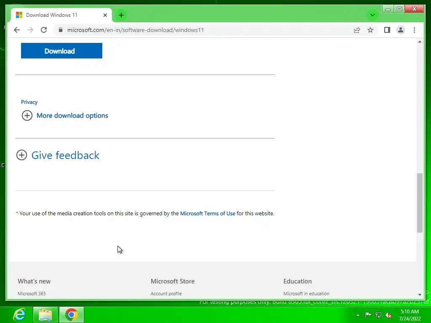Select the Download Windows 11 tab

[61, 15]
